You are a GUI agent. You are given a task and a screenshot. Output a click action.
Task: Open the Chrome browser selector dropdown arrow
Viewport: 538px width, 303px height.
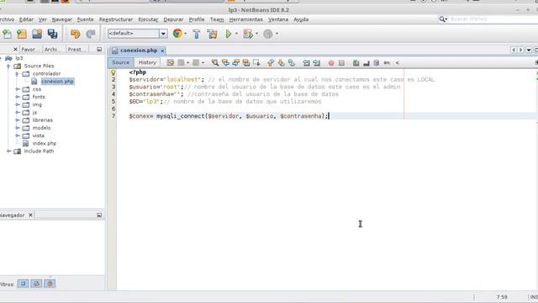pyautogui.click(x=186, y=34)
